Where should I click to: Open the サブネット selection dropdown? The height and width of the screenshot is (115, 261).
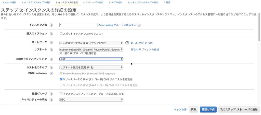point(91,50)
